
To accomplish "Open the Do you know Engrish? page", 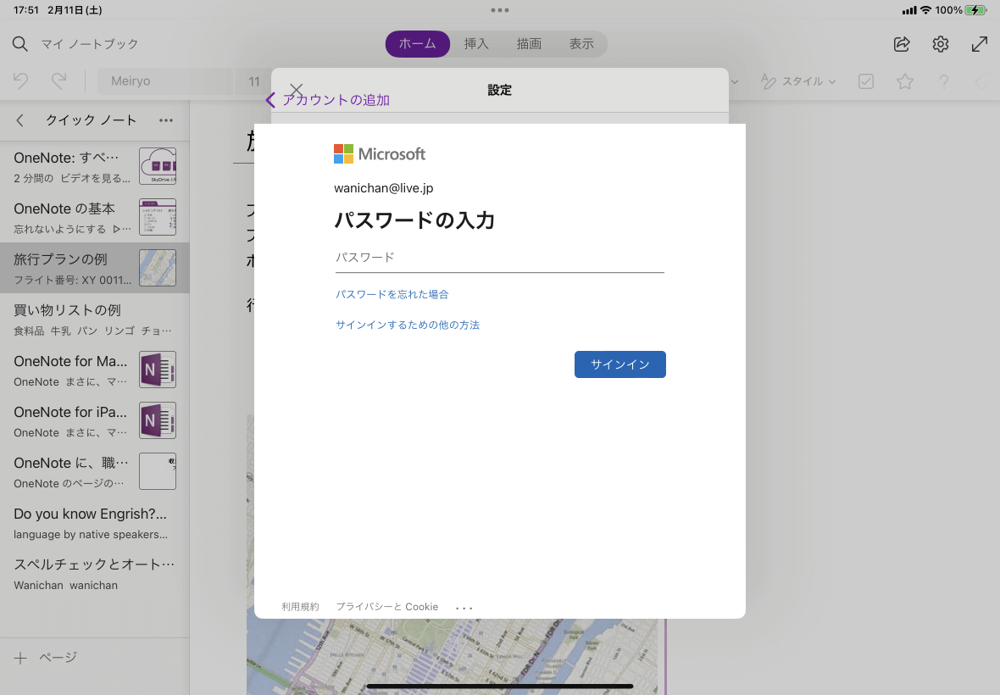I will tap(94, 523).
